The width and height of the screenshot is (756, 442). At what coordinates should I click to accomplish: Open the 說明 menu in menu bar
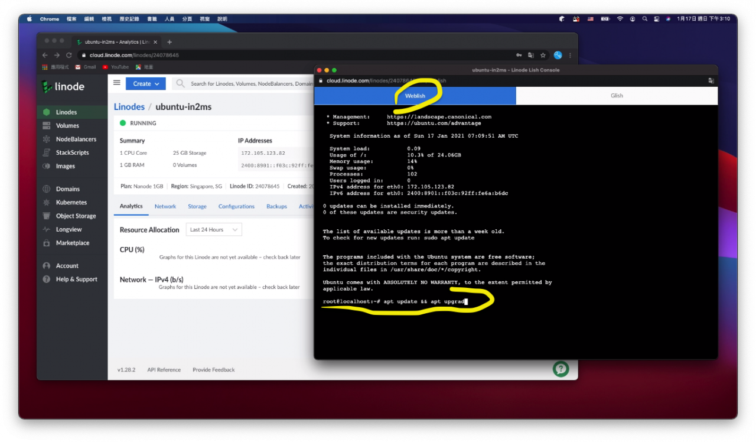click(x=222, y=19)
